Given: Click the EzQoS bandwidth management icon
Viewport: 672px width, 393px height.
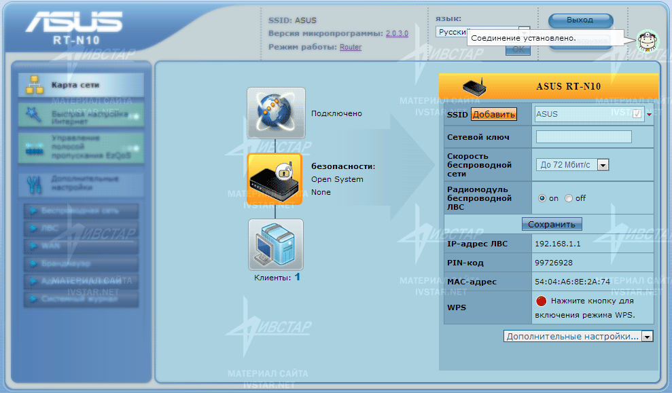Looking at the screenshot, I should pyautogui.click(x=34, y=148).
